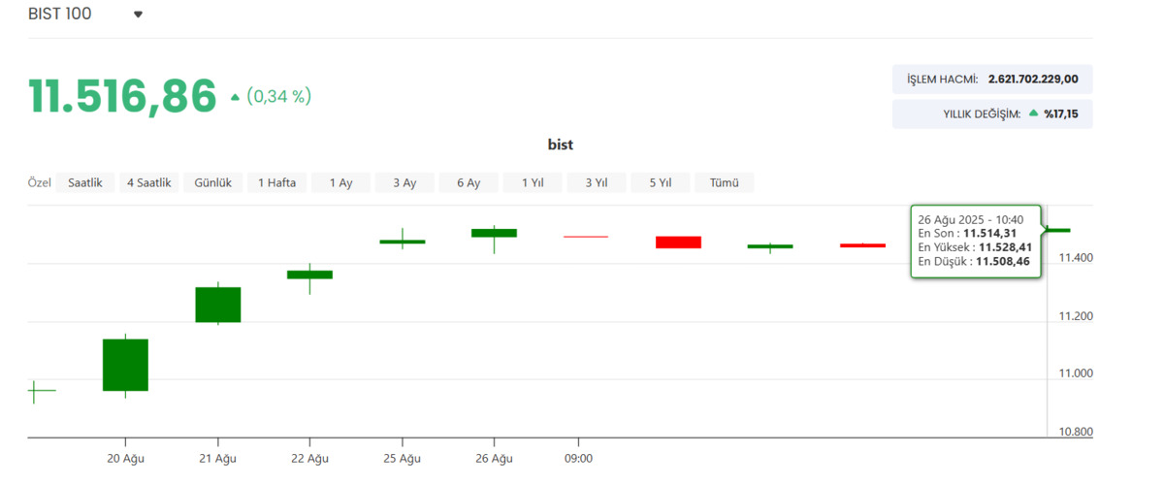Click the BIST 100 index title
1164x486 pixels.
[x=60, y=15]
